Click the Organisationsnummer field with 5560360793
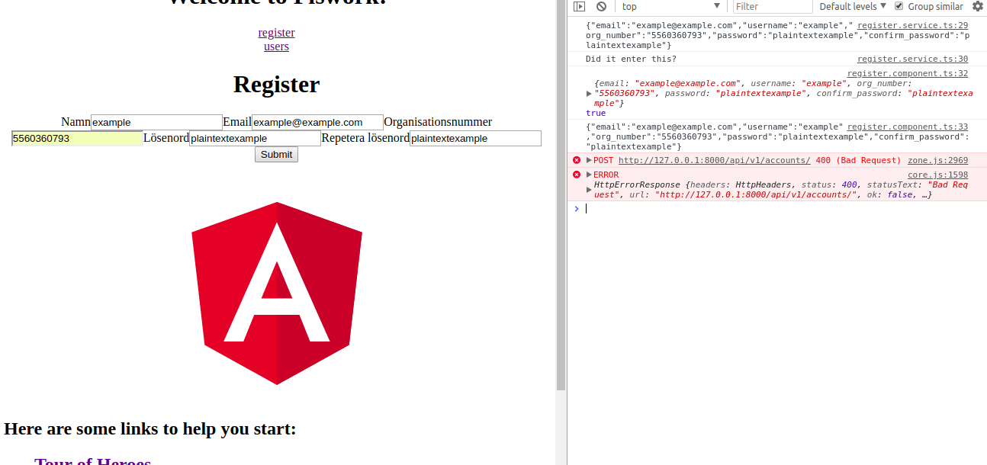987x465 pixels. (x=77, y=139)
